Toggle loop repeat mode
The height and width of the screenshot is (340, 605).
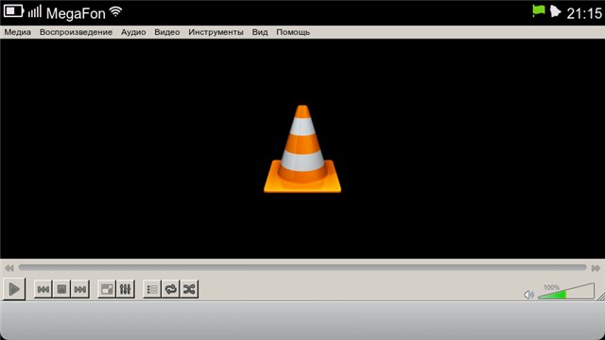(x=170, y=289)
